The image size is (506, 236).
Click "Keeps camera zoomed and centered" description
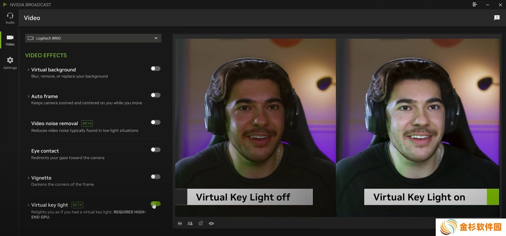pyautogui.click(x=87, y=103)
